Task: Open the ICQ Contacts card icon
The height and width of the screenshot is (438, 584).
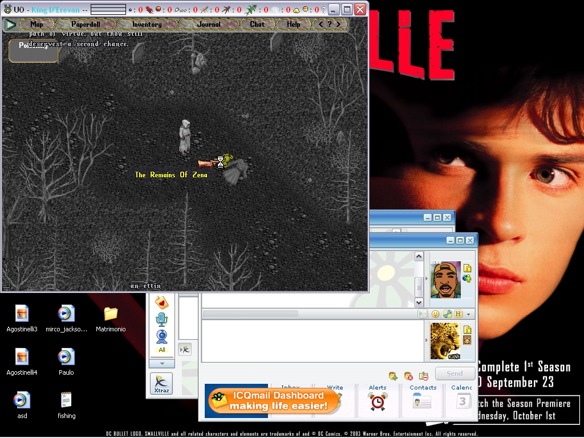Action: 423,401
